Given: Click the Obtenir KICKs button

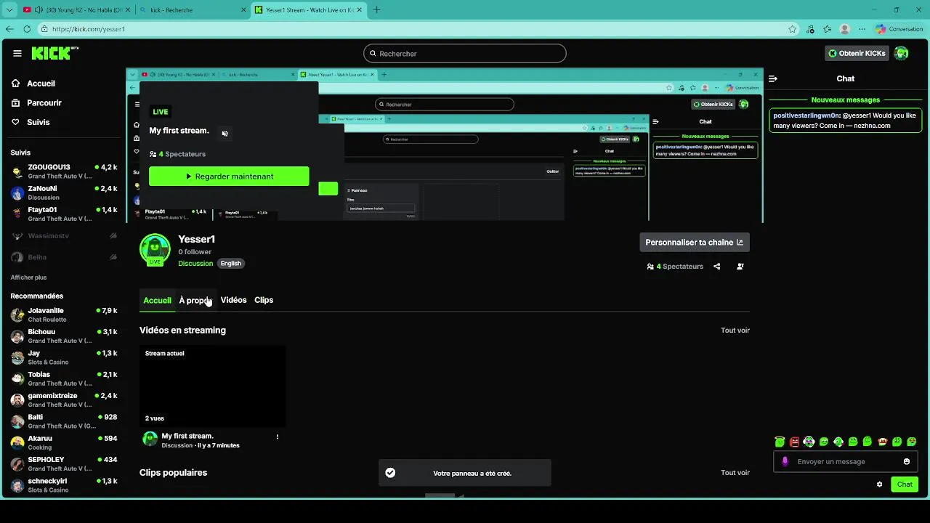Looking at the screenshot, I should [857, 53].
